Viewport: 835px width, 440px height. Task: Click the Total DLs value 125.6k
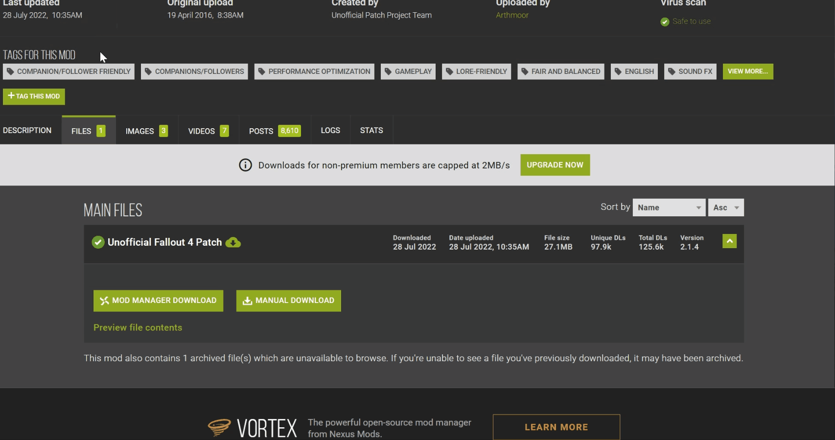651,247
